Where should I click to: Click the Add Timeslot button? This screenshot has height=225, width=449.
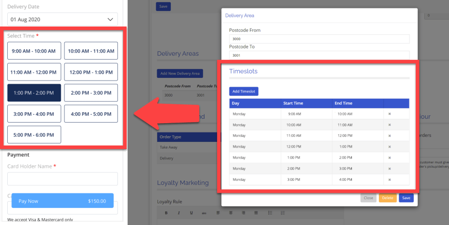pos(243,91)
